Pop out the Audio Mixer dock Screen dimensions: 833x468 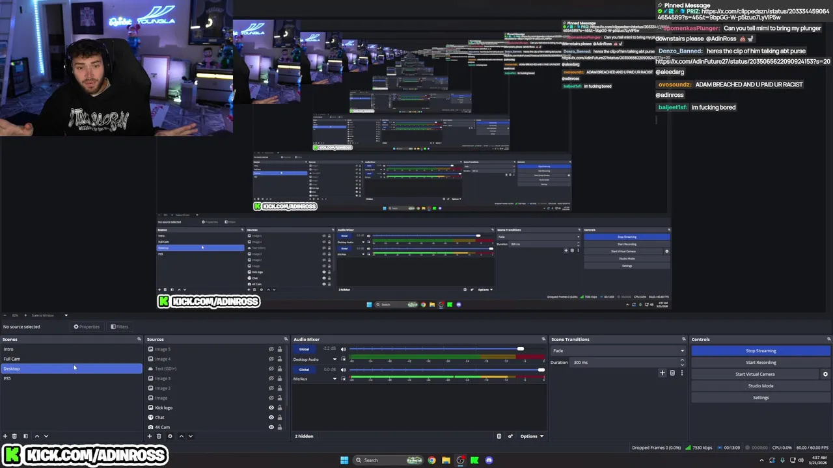tap(543, 339)
